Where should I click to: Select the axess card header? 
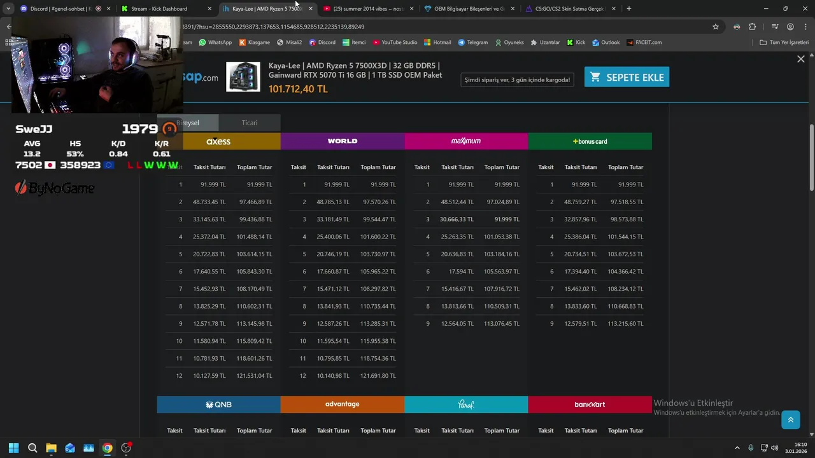pos(218,141)
